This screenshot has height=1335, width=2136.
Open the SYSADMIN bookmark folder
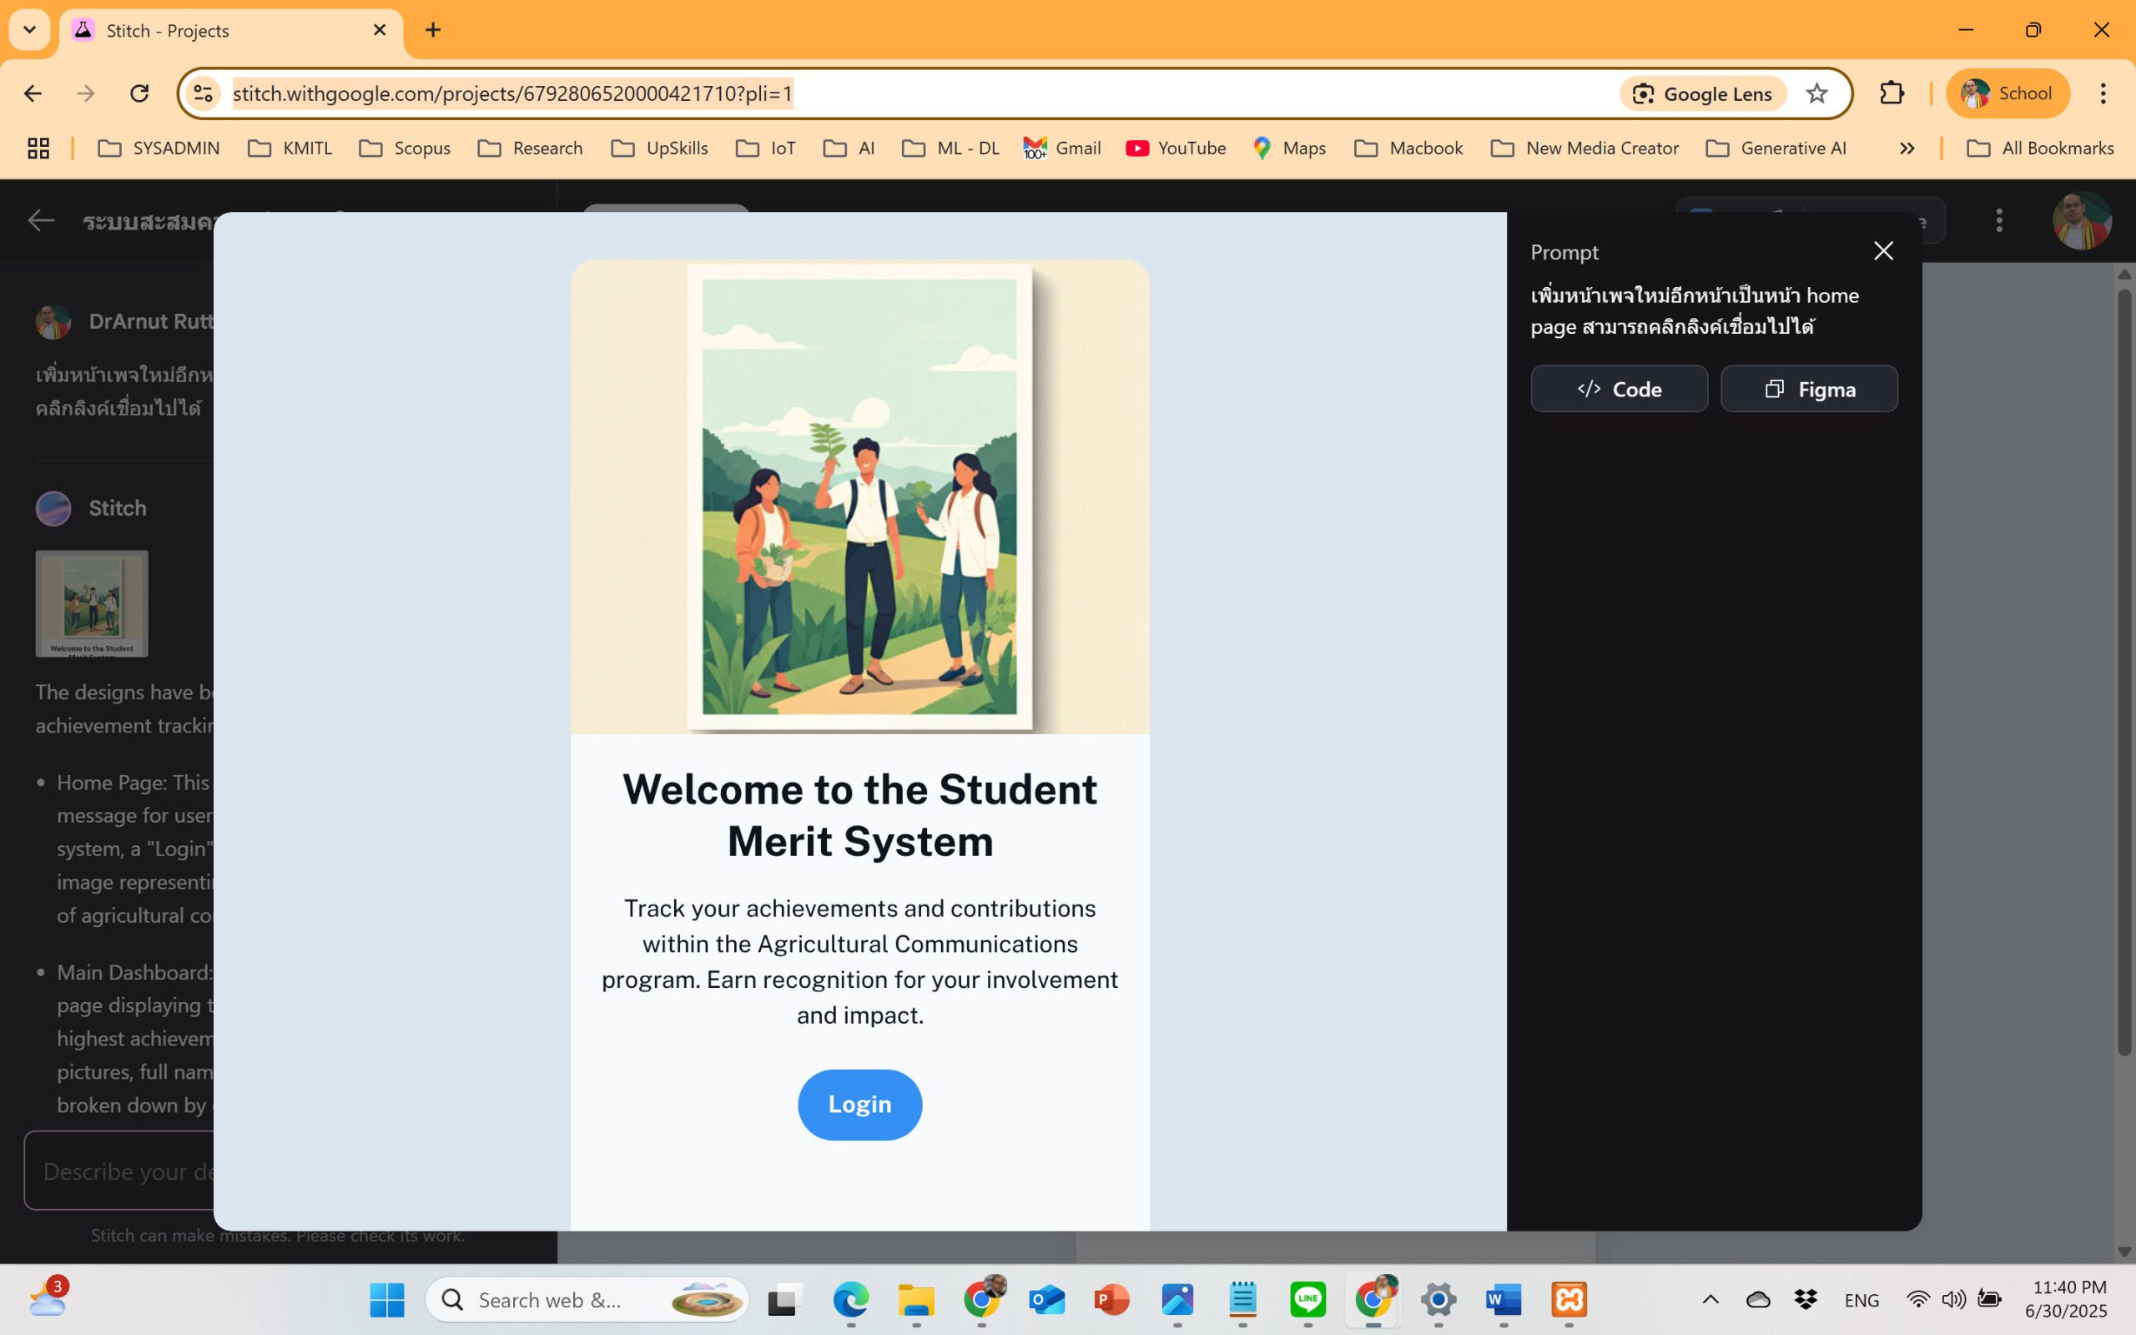158,149
